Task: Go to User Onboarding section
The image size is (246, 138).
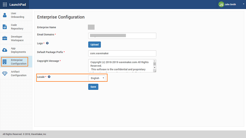Action: [x=17, y=15]
